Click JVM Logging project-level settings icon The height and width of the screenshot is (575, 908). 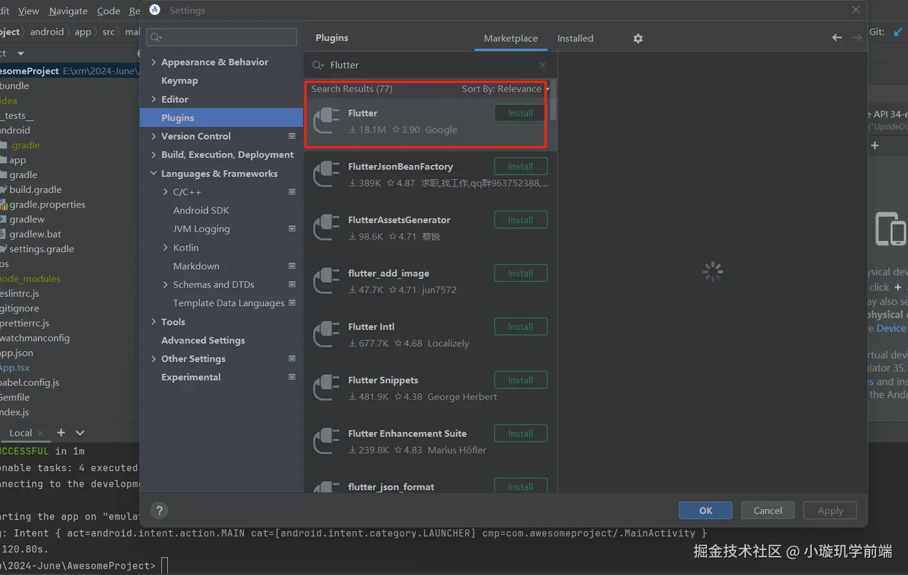pyautogui.click(x=292, y=228)
